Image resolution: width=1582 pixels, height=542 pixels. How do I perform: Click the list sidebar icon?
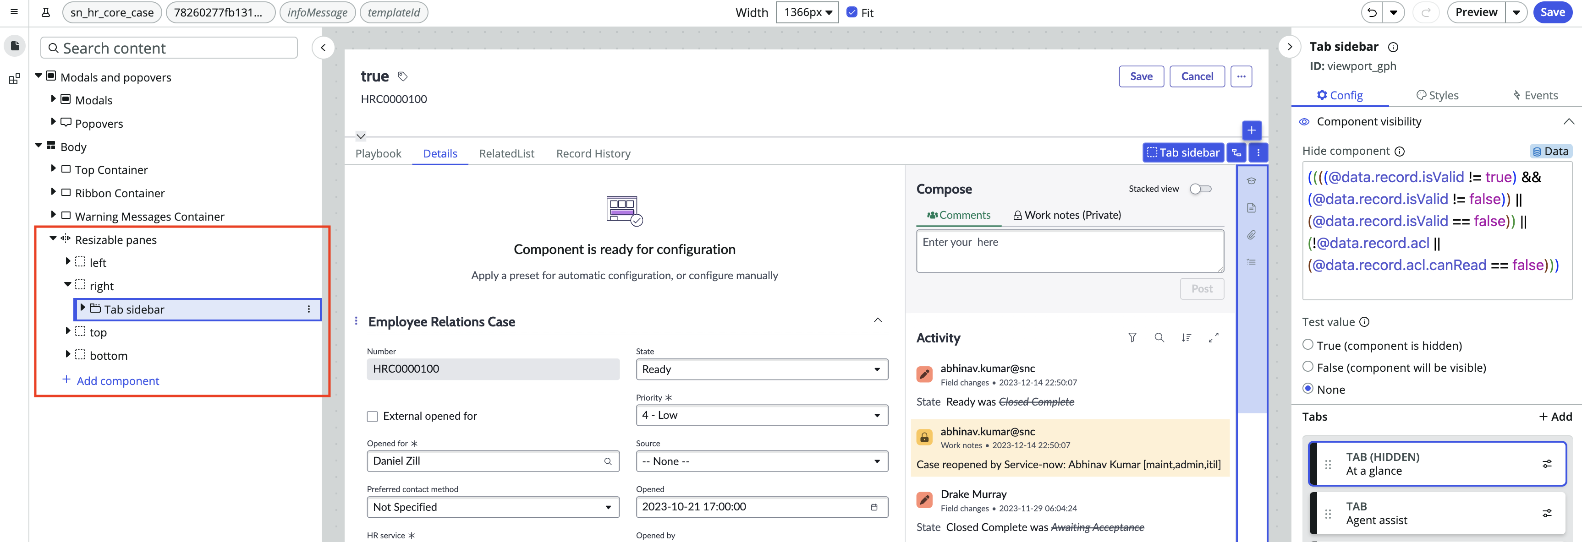coord(1252,262)
